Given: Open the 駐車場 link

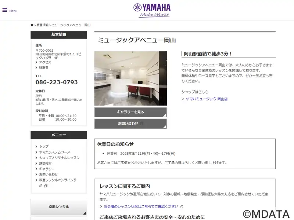Looking at the screenshot, I should click(43, 67).
